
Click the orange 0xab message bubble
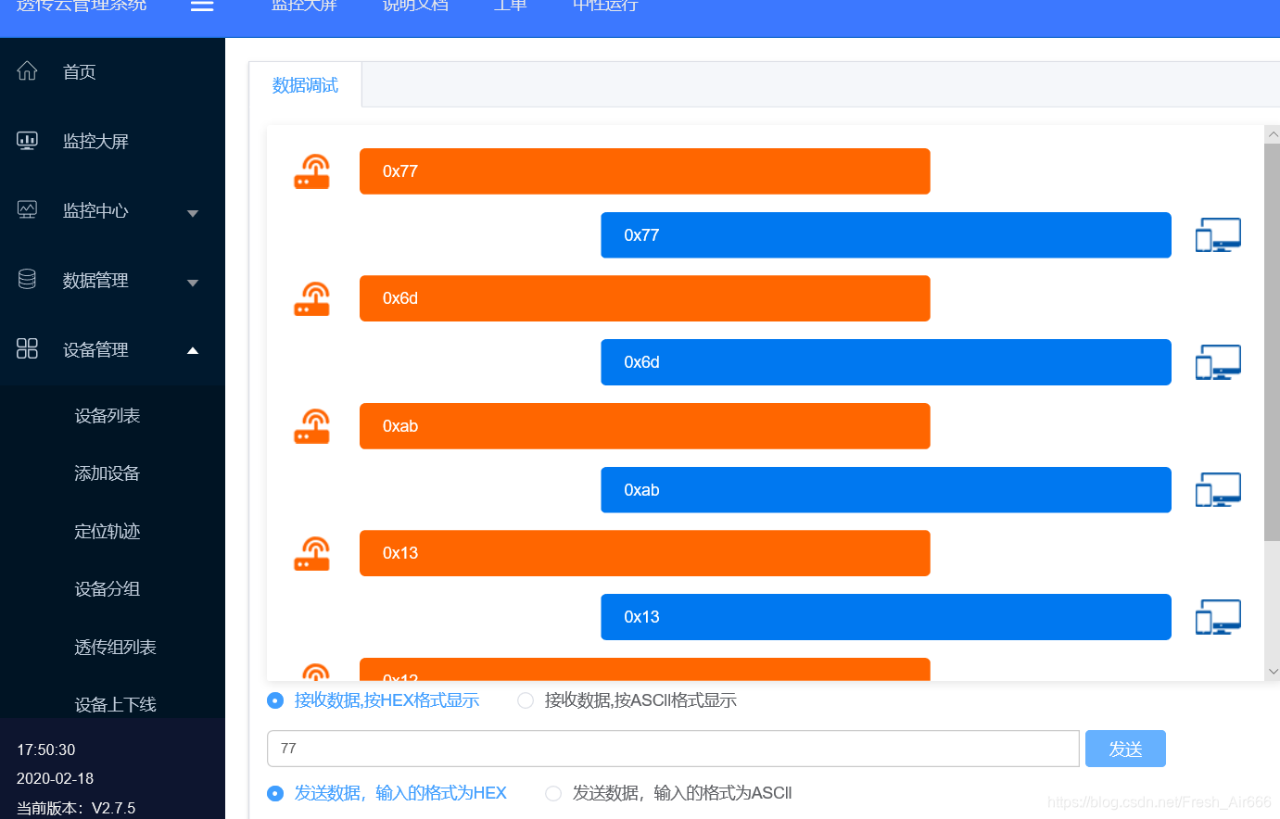[x=645, y=426]
